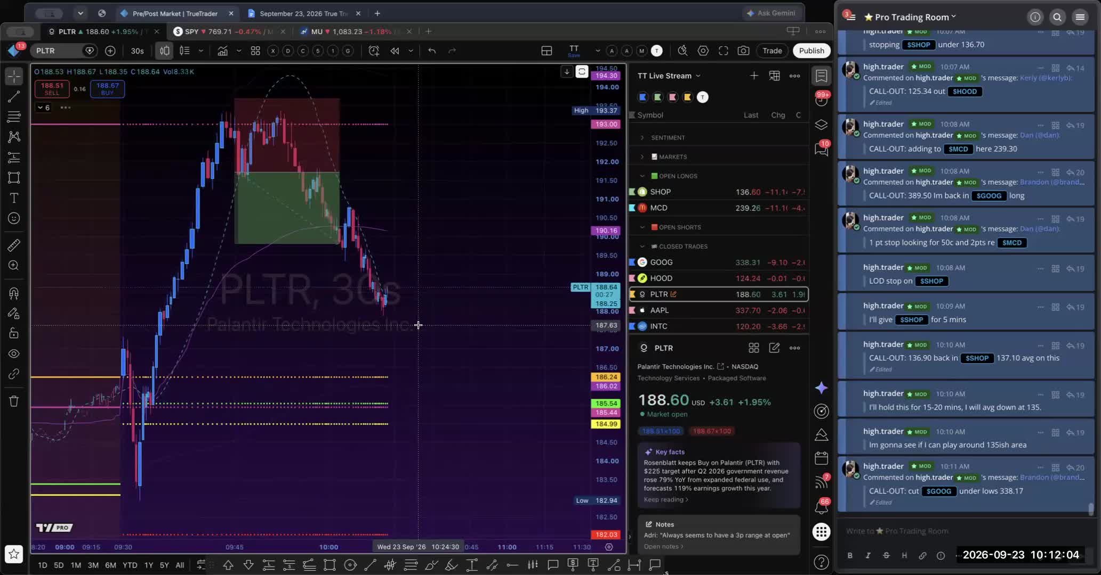Add a symbol to the TT Live Stream watchlist
The width and height of the screenshot is (1101, 575).
point(754,76)
